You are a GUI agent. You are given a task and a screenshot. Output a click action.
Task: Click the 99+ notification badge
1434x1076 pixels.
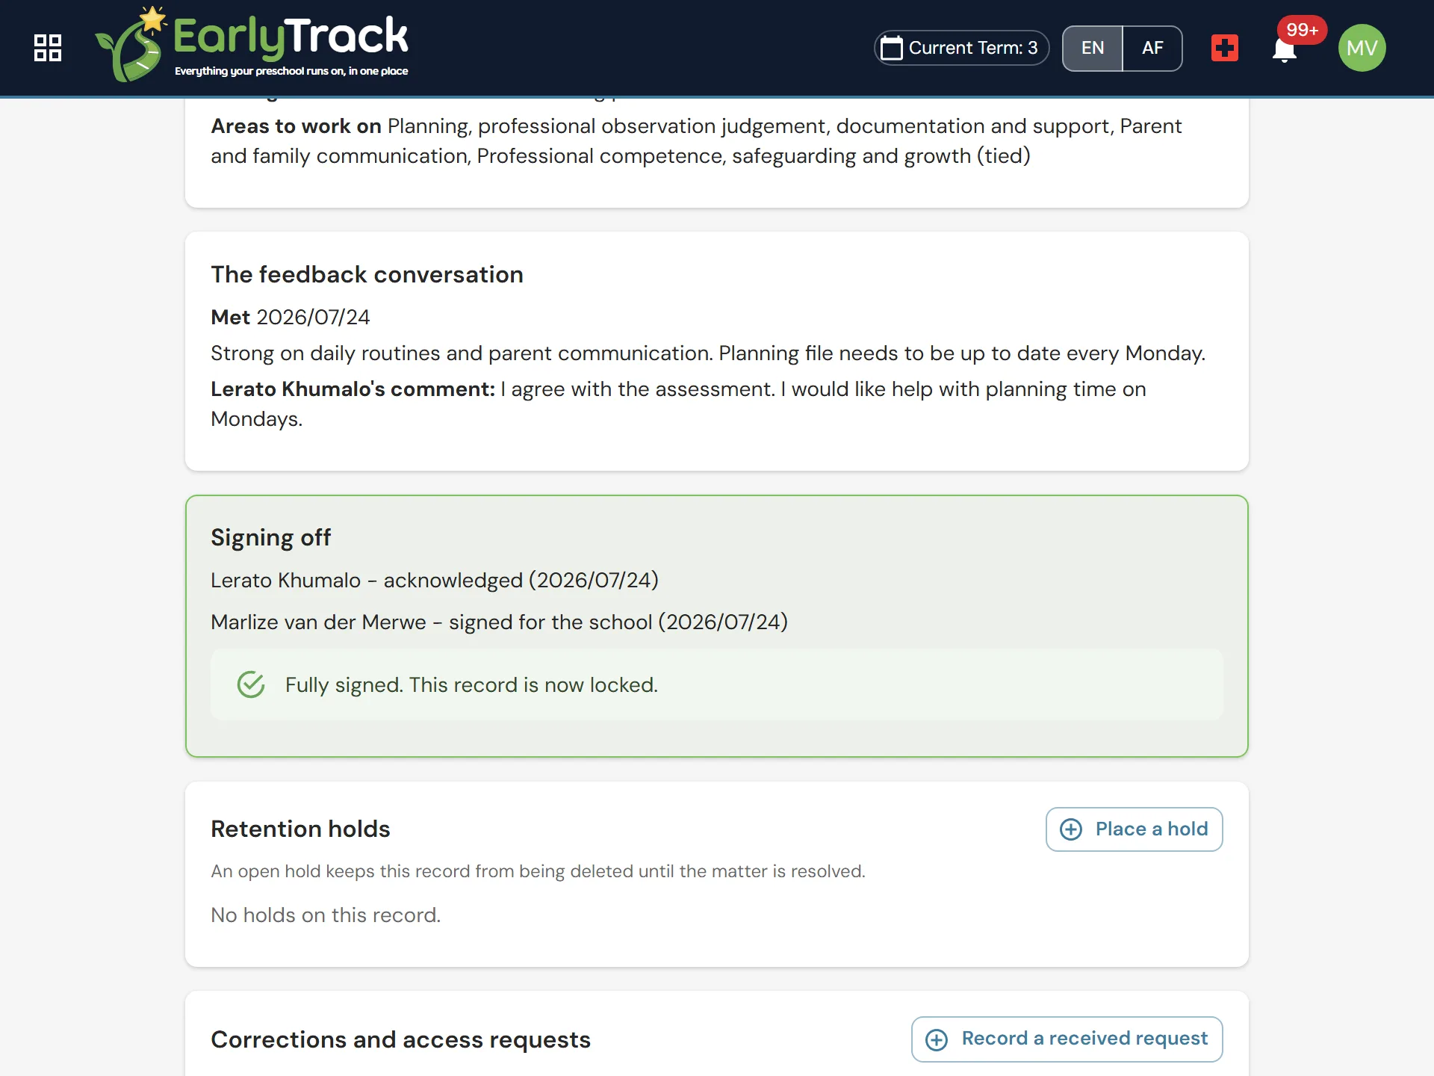(x=1302, y=30)
